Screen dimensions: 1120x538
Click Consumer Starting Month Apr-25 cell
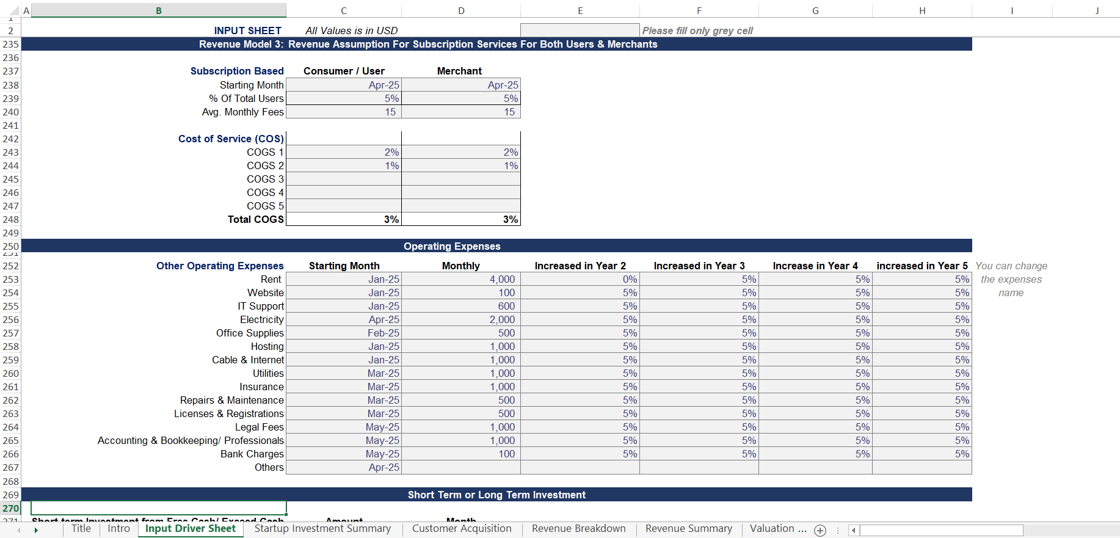coord(344,85)
